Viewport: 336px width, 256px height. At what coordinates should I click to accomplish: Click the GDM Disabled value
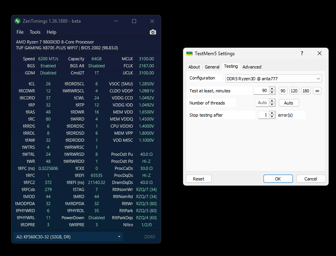[x=48, y=73]
